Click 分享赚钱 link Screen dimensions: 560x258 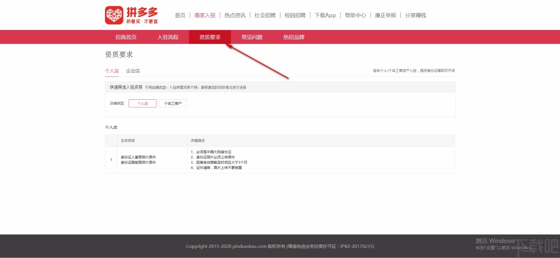pos(415,15)
